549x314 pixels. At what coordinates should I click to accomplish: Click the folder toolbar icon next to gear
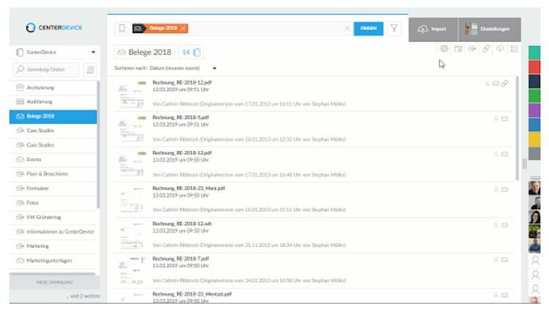(x=458, y=48)
